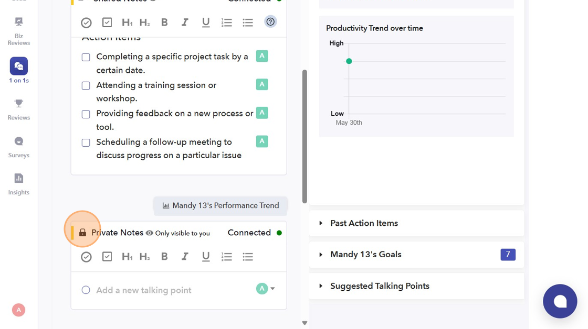The width and height of the screenshot is (588, 329).
Task: Expand Past Action Items section
Action: 364,223
